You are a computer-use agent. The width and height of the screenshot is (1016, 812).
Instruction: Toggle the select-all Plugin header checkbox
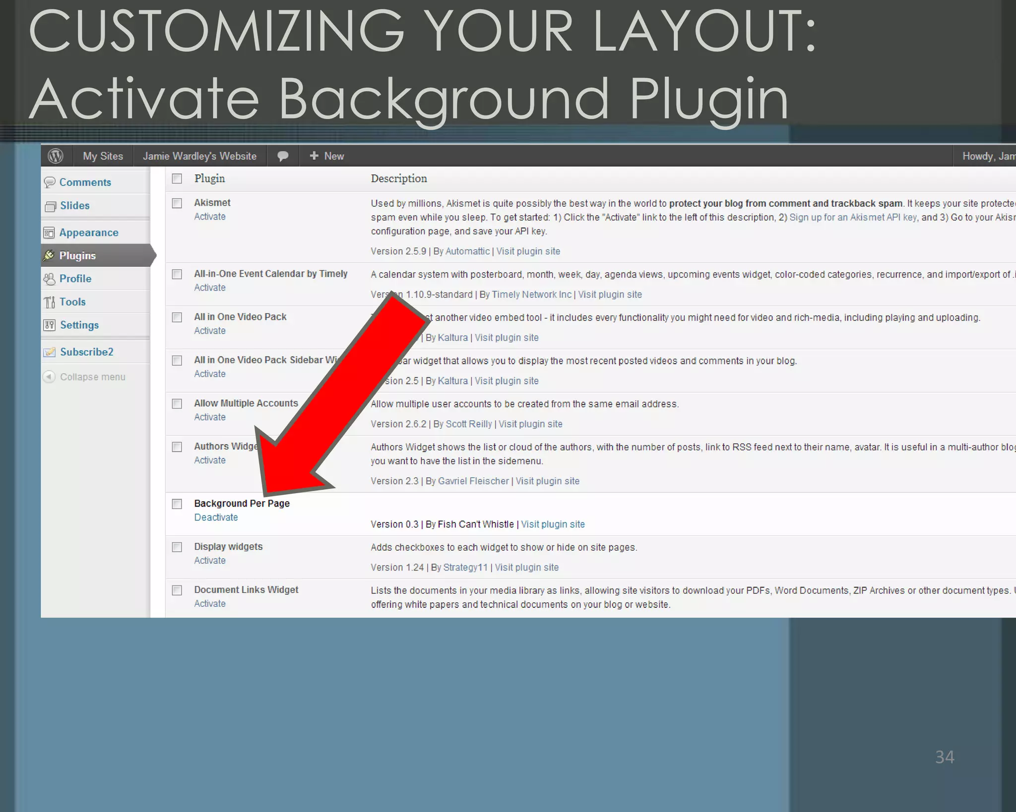coord(177,178)
